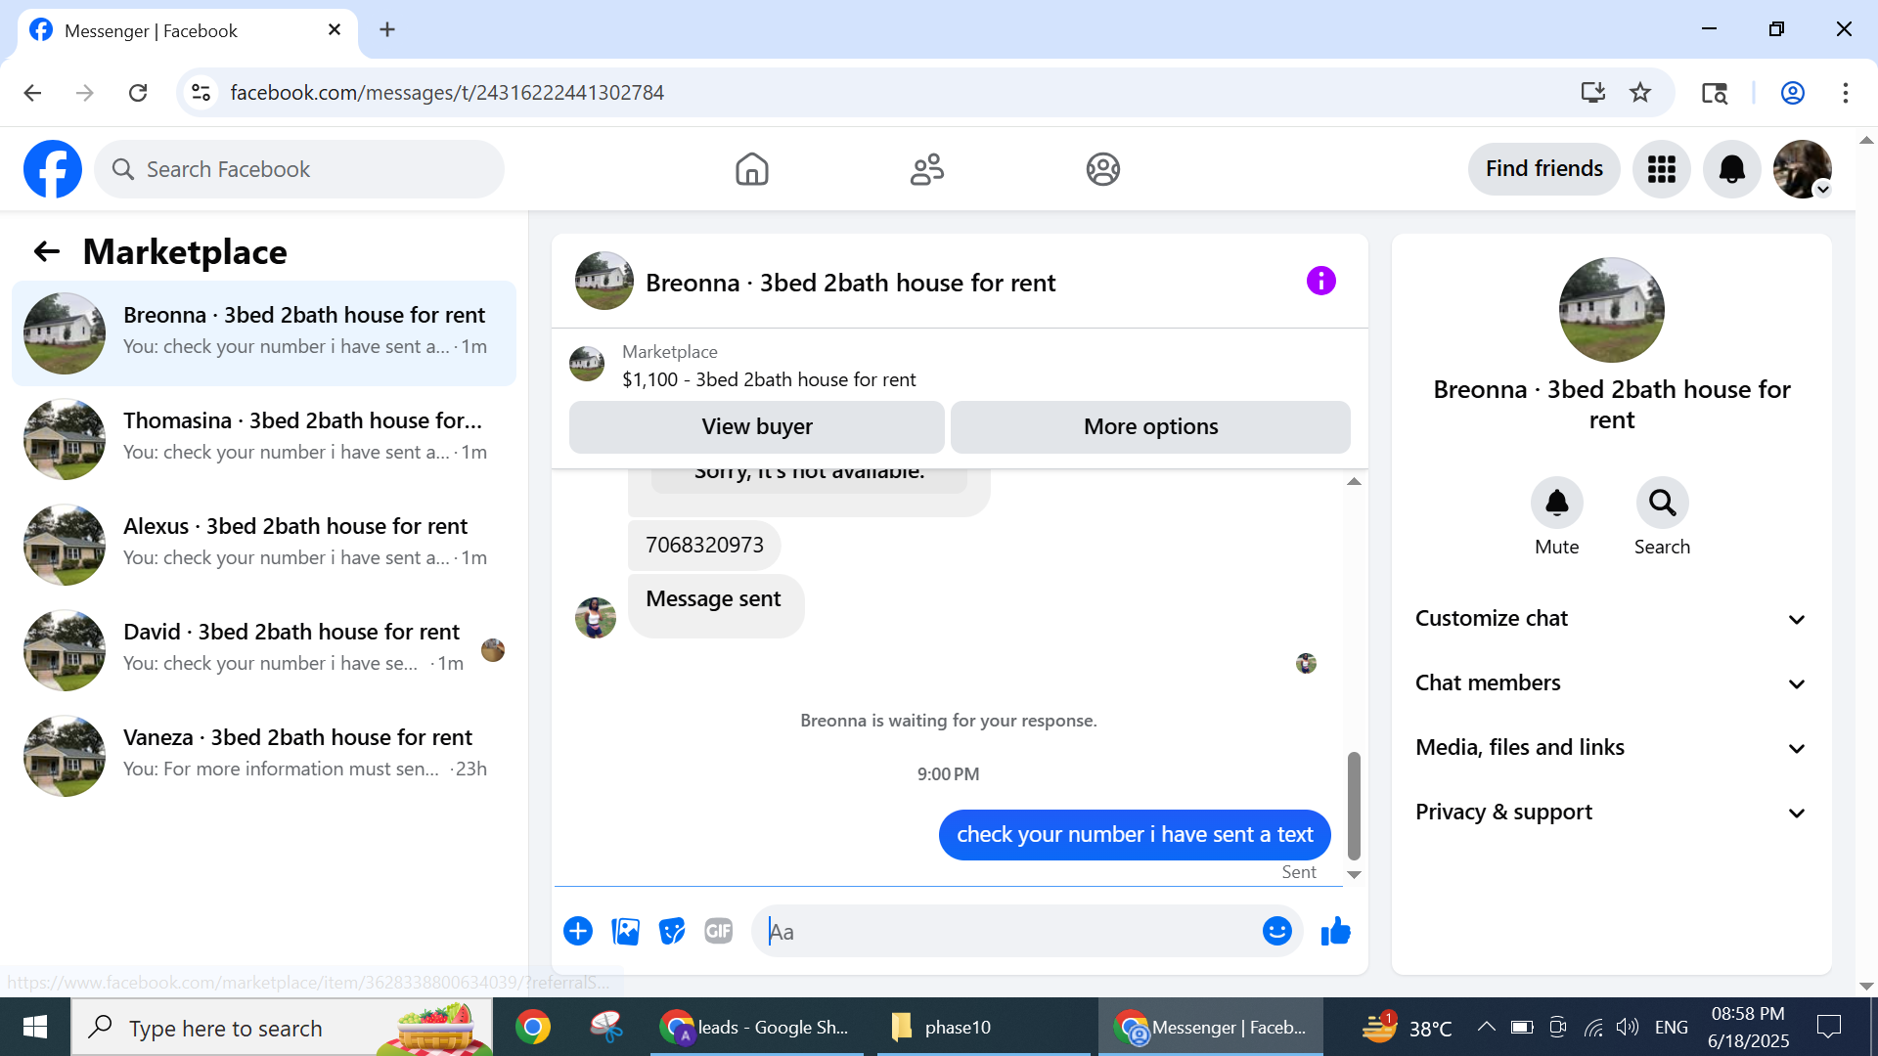Go back using the Marketplace back arrow
The height and width of the screenshot is (1056, 1878).
47,252
